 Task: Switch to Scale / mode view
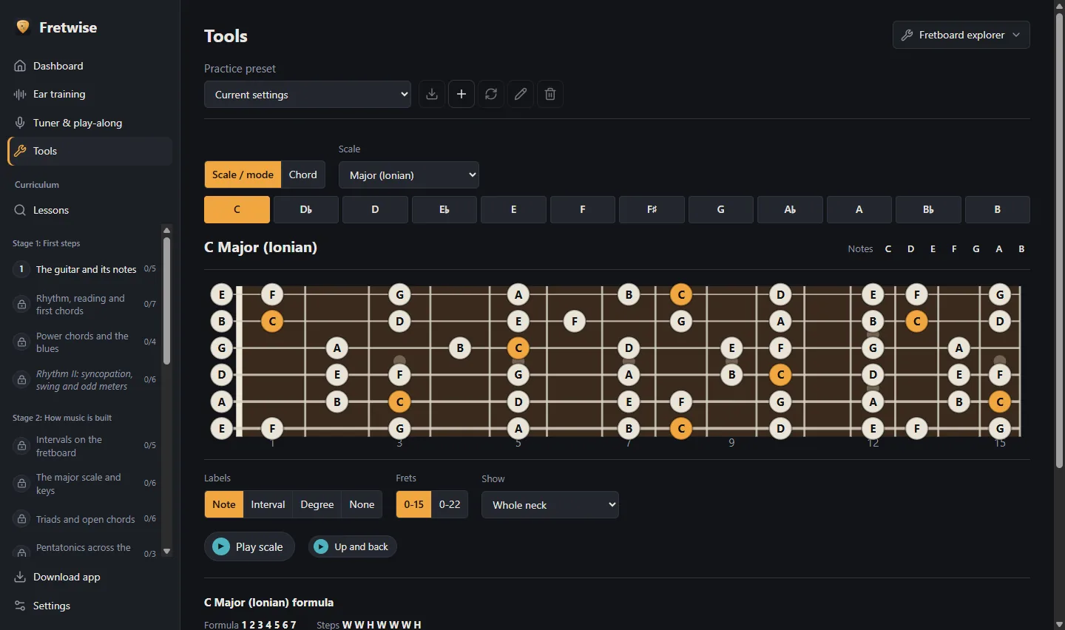[x=243, y=175]
